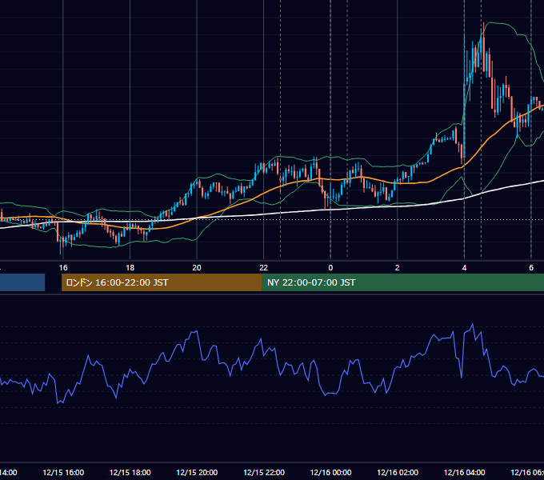Click the oscillator line peak near 04:00

(x=472, y=325)
